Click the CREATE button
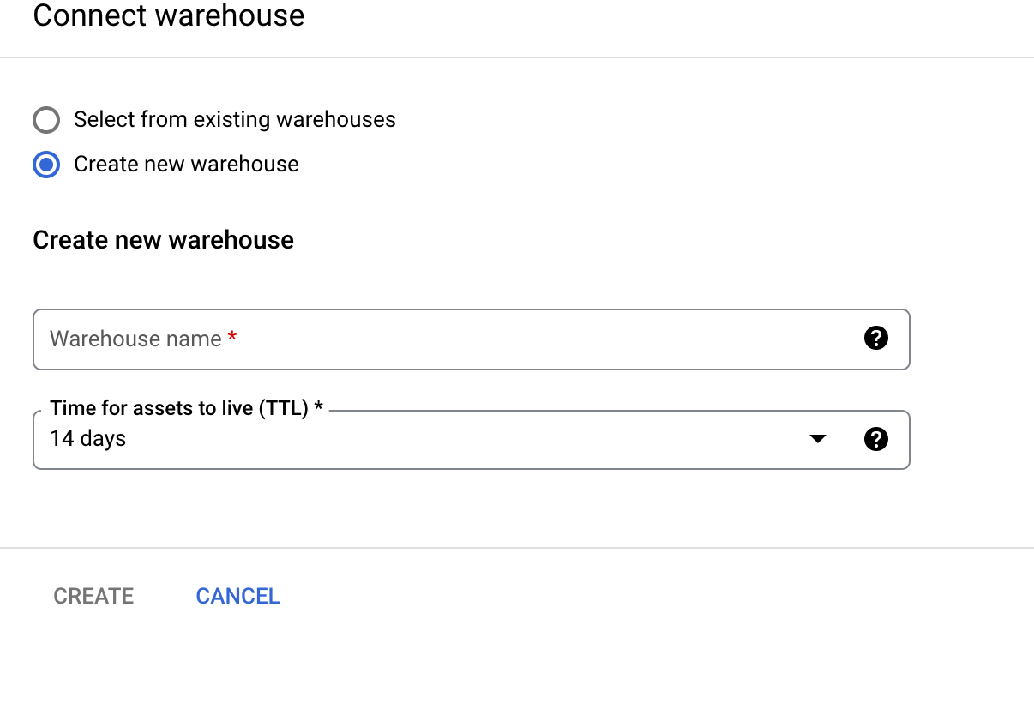Image resolution: width=1034 pixels, height=703 pixels. pyautogui.click(x=93, y=595)
